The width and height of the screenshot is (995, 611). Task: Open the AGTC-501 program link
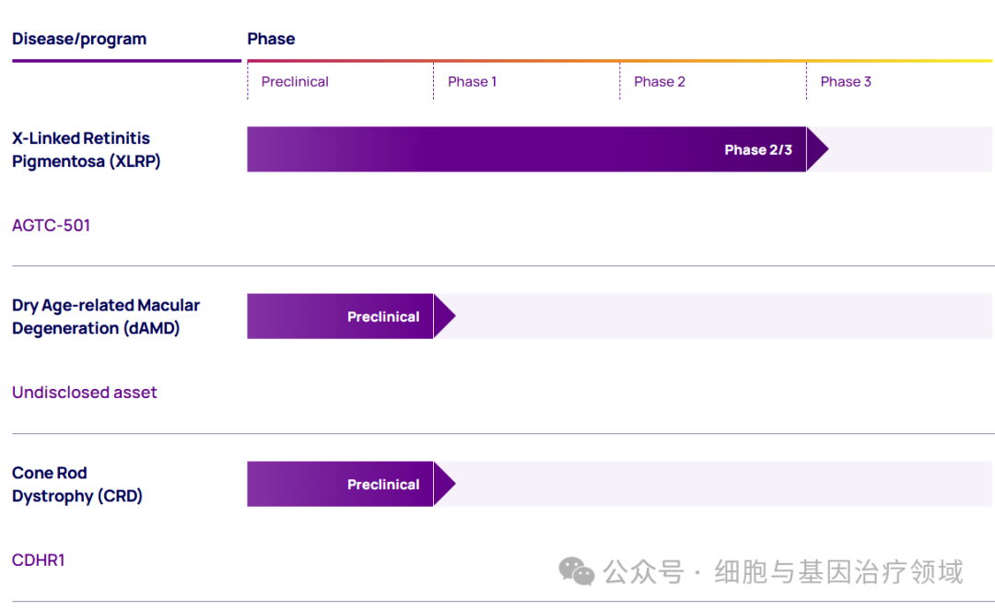[52, 225]
